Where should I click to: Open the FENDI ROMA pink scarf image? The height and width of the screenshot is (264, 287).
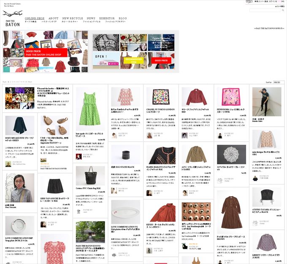tap(231, 97)
